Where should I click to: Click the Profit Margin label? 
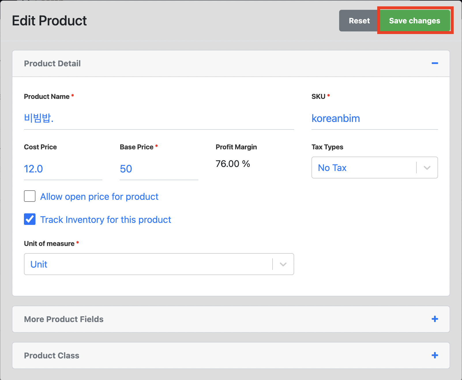pyautogui.click(x=236, y=147)
